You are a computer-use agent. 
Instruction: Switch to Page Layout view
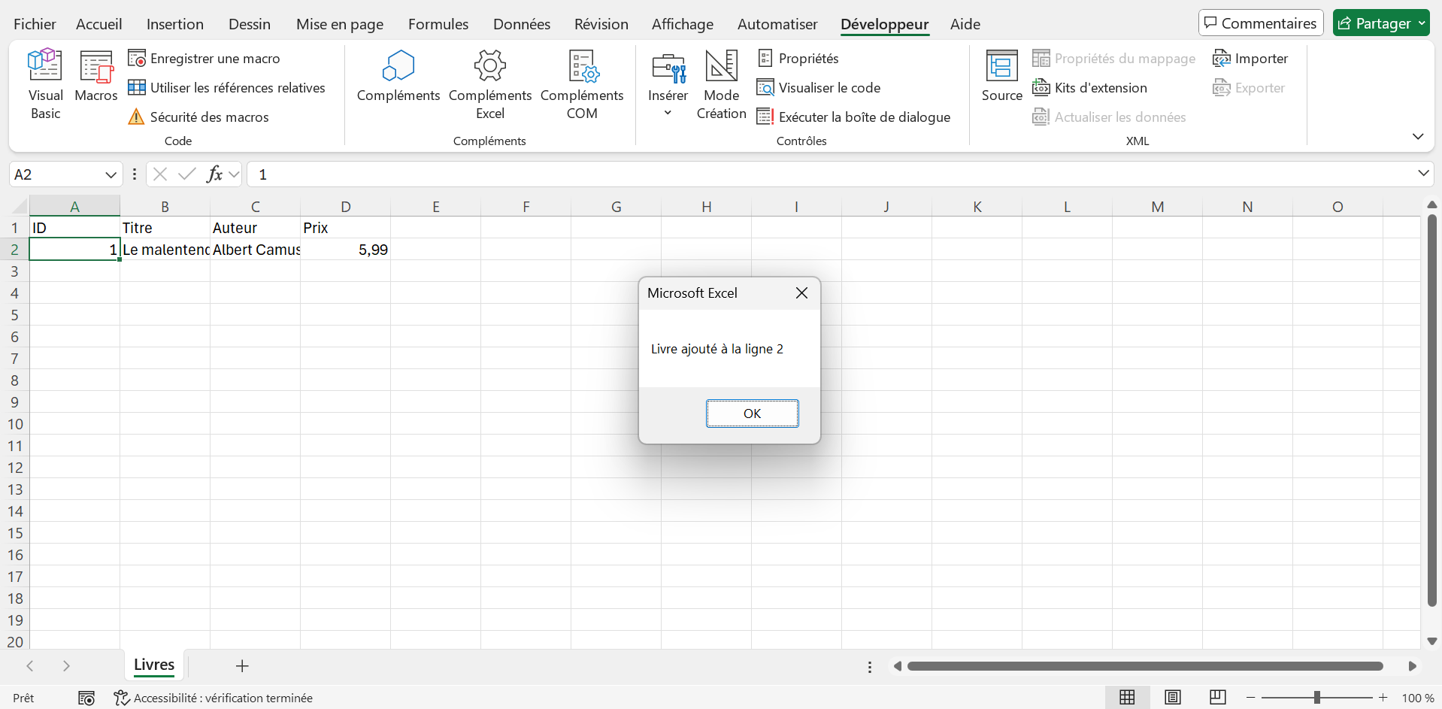click(1172, 697)
